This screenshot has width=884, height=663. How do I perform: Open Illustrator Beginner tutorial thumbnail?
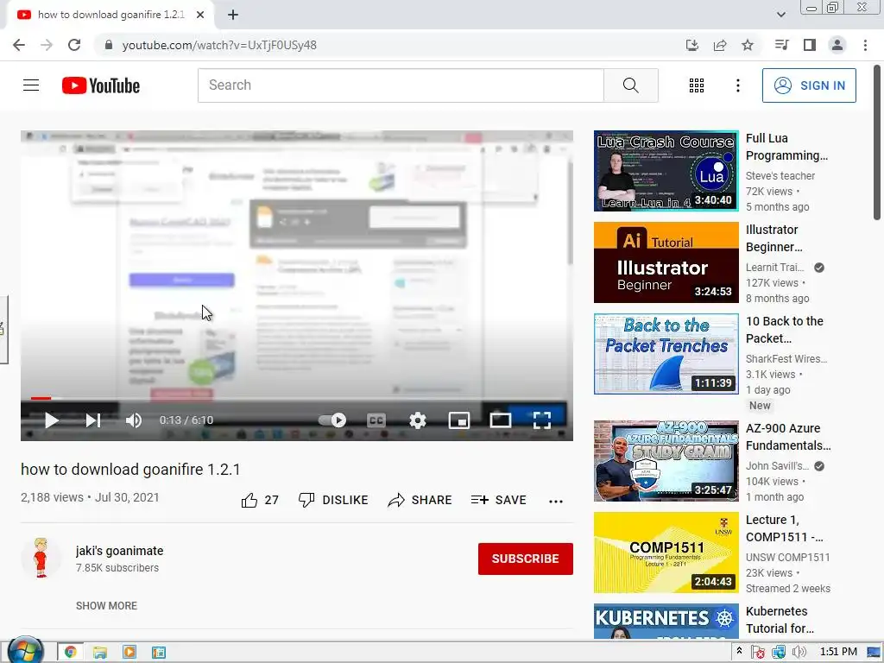tap(666, 262)
